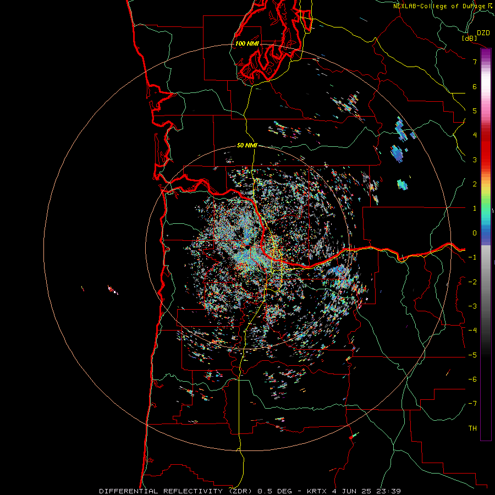Screen dimensions: 495x495
Task: Click the "-5" tick on the color scale
Action: point(472,355)
